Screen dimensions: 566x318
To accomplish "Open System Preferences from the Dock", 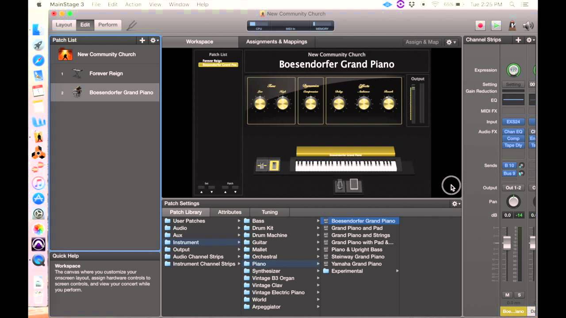I will coord(38,214).
